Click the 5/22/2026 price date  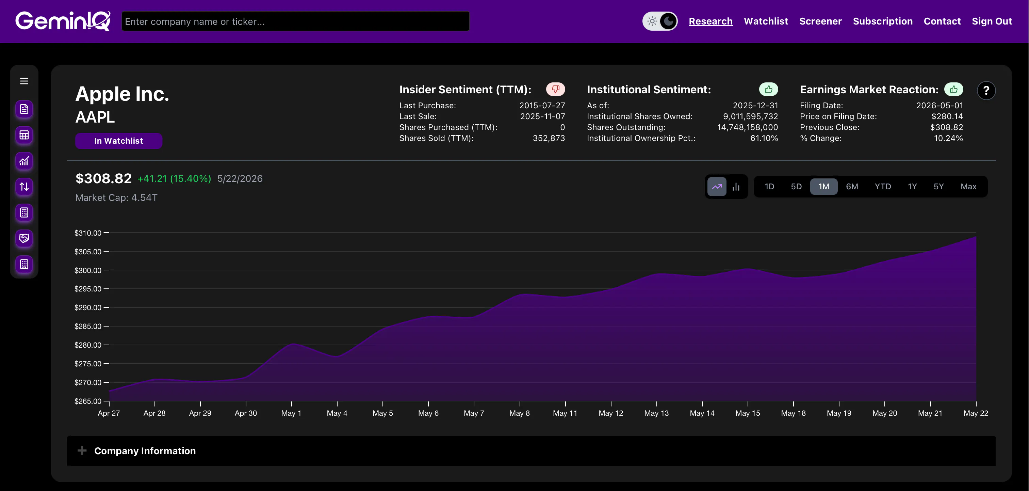click(240, 179)
